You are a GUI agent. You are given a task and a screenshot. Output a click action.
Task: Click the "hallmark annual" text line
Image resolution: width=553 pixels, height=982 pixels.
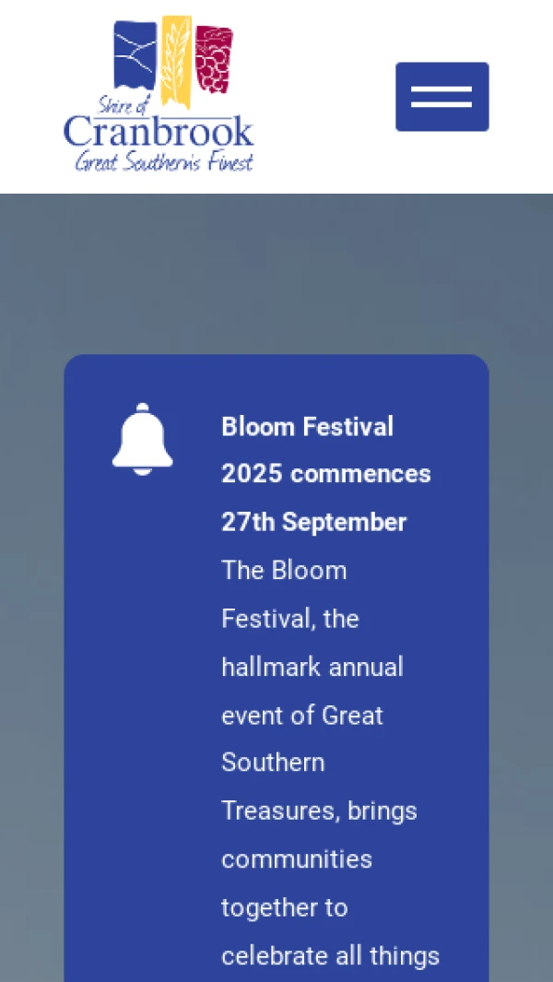[312, 667]
